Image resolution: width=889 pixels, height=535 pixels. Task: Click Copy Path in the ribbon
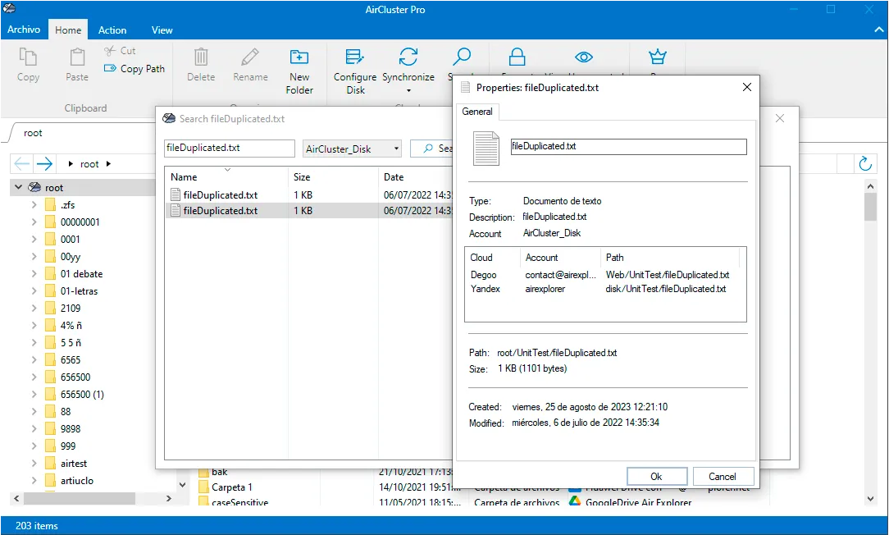tap(134, 69)
